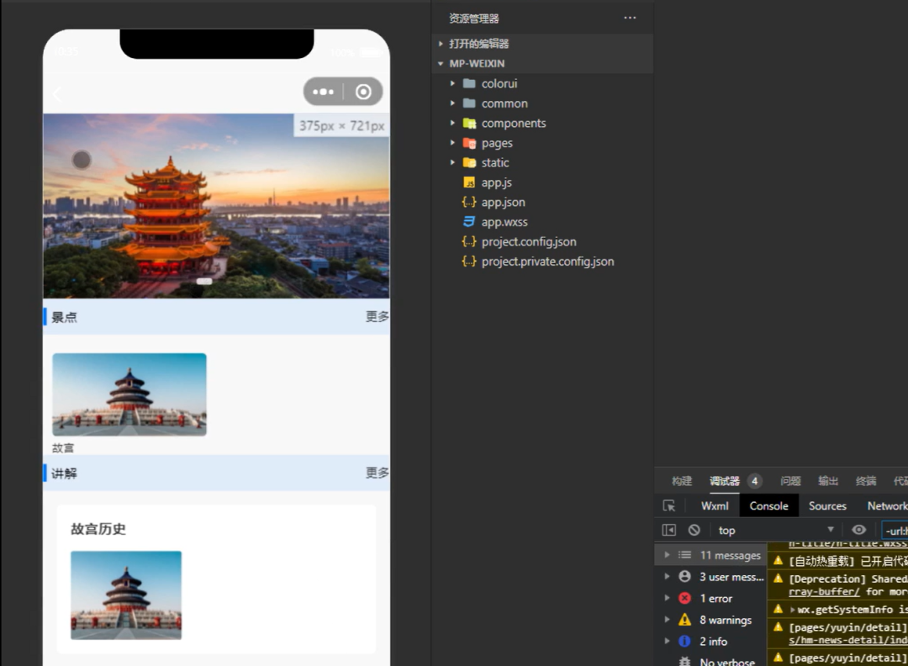Screen dimensions: 908x666
Task: Click the project.config.json braces icon
Action: click(469, 241)
